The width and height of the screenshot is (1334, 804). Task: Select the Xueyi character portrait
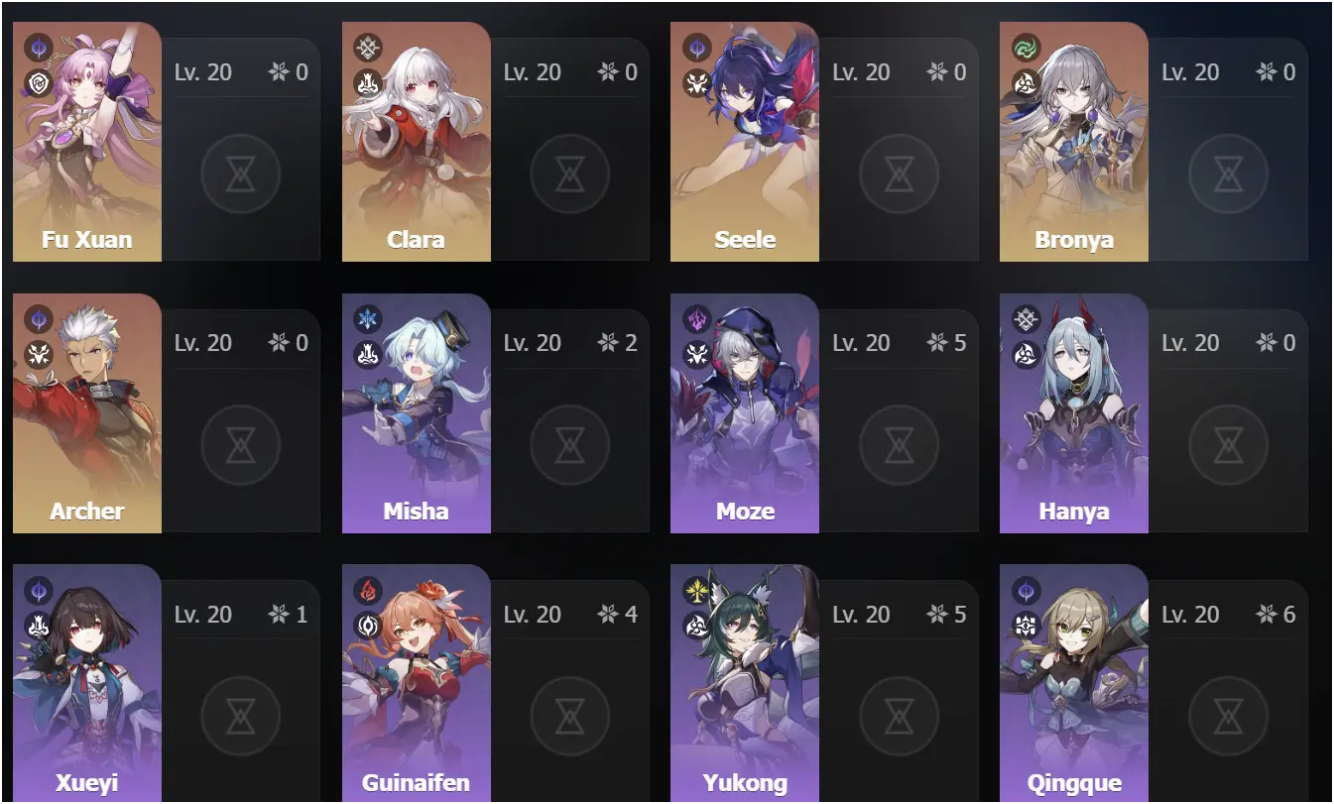point(87,684)
